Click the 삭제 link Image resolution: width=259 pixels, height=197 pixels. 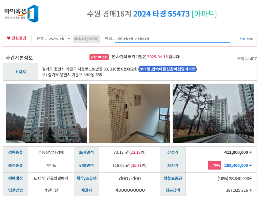(250, 39)
